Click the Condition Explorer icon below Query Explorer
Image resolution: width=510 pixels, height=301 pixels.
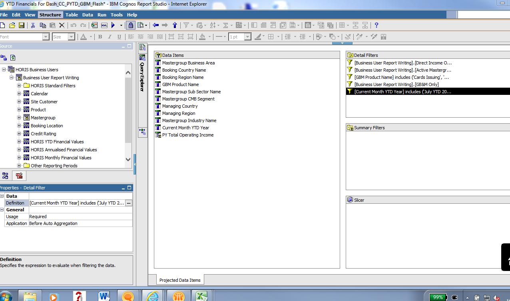point(142,131)
